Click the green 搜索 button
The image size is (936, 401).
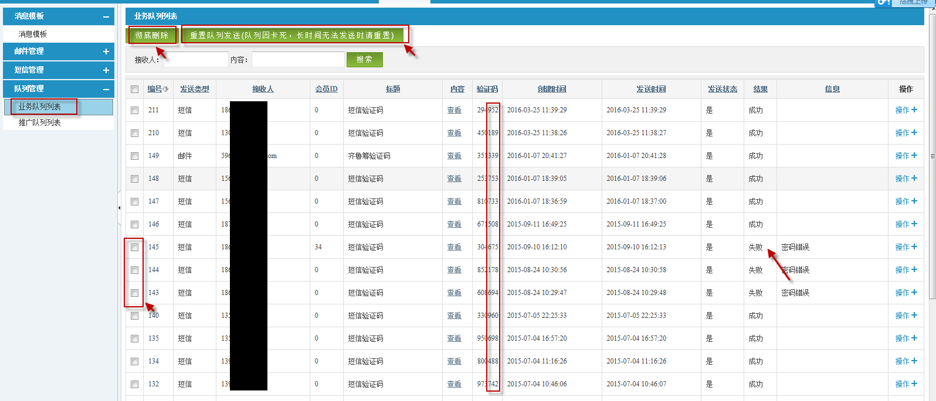pos(364,60)
